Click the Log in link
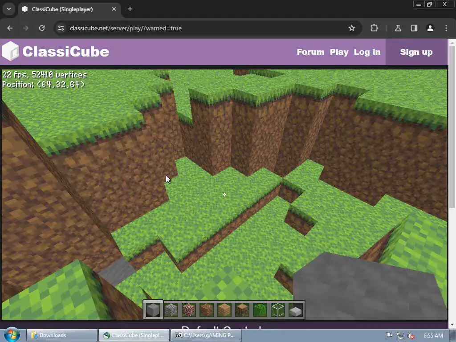 367,52
